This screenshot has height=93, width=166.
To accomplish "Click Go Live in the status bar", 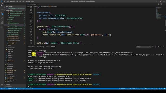I will click(147, 89).
